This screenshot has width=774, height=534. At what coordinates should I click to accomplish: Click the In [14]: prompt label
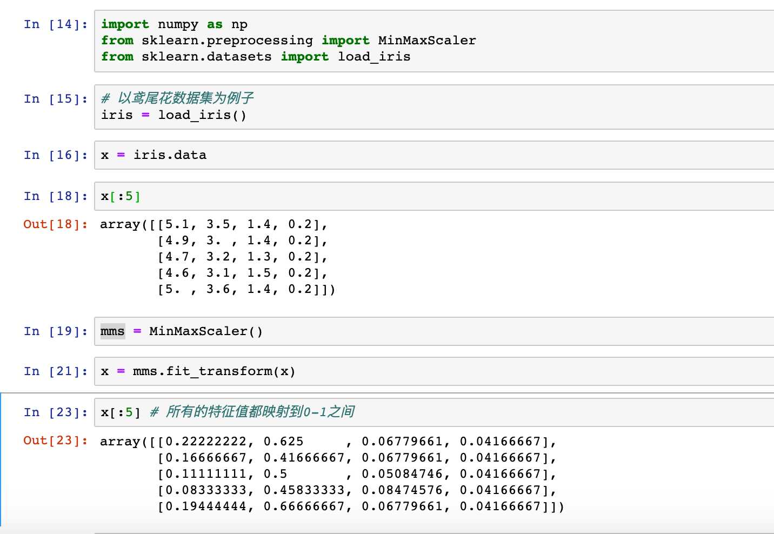[56, 24]
